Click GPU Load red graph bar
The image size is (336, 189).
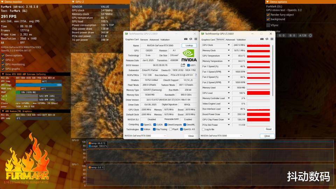point(258,93)
